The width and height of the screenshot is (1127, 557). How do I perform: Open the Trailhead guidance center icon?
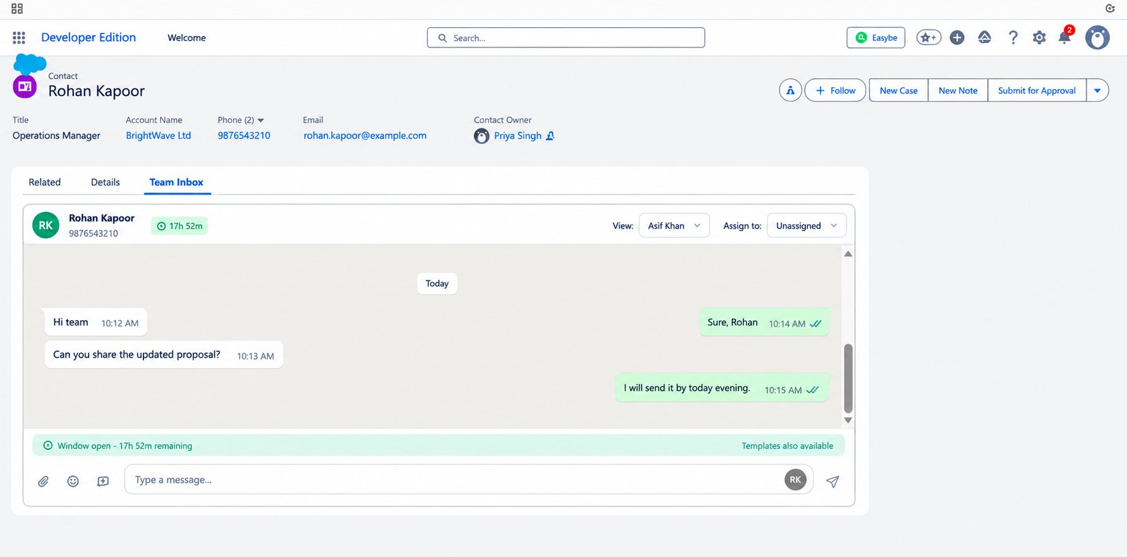tap(984, 38)
